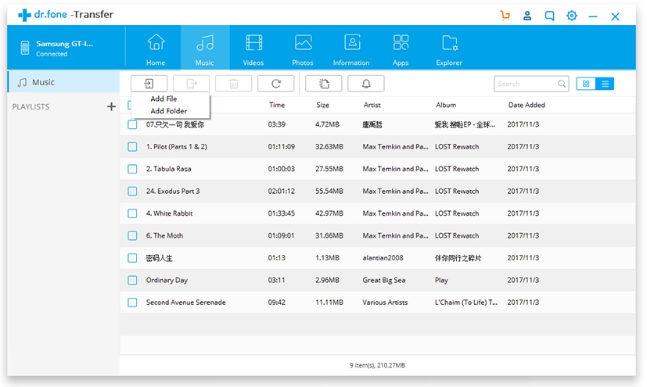Check the box for Ordinary Day
Image resolution: width=647 pixels, height=387 pixels.
point(132,280)
